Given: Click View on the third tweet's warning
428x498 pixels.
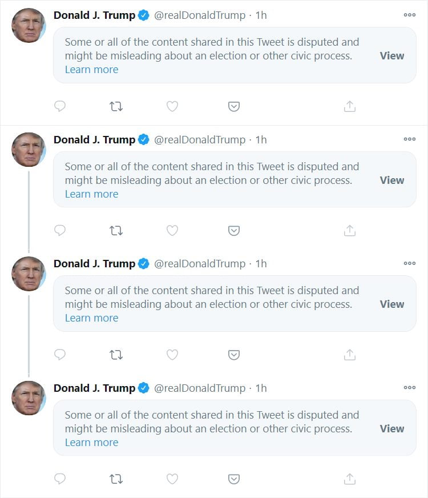Looking at the screenshot, I should coord(391,304).
